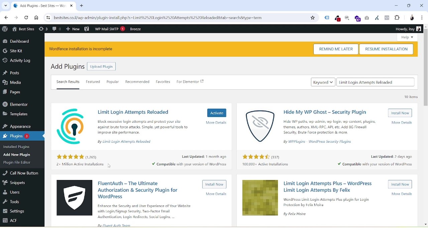Open the New content menu

[73, 29]
